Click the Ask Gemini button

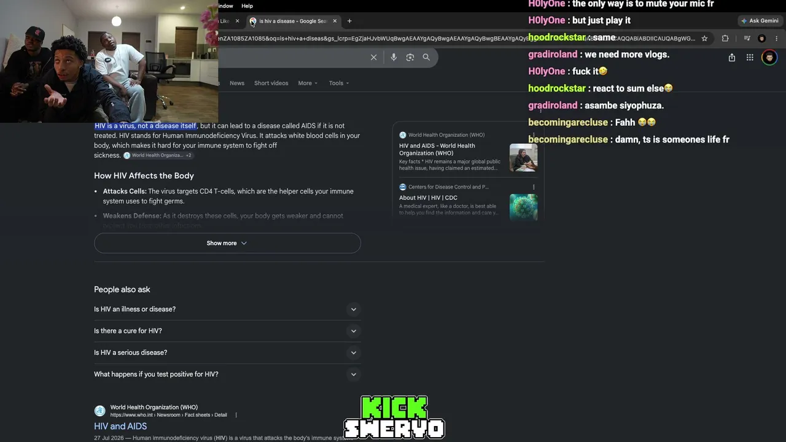click(760, 21)
